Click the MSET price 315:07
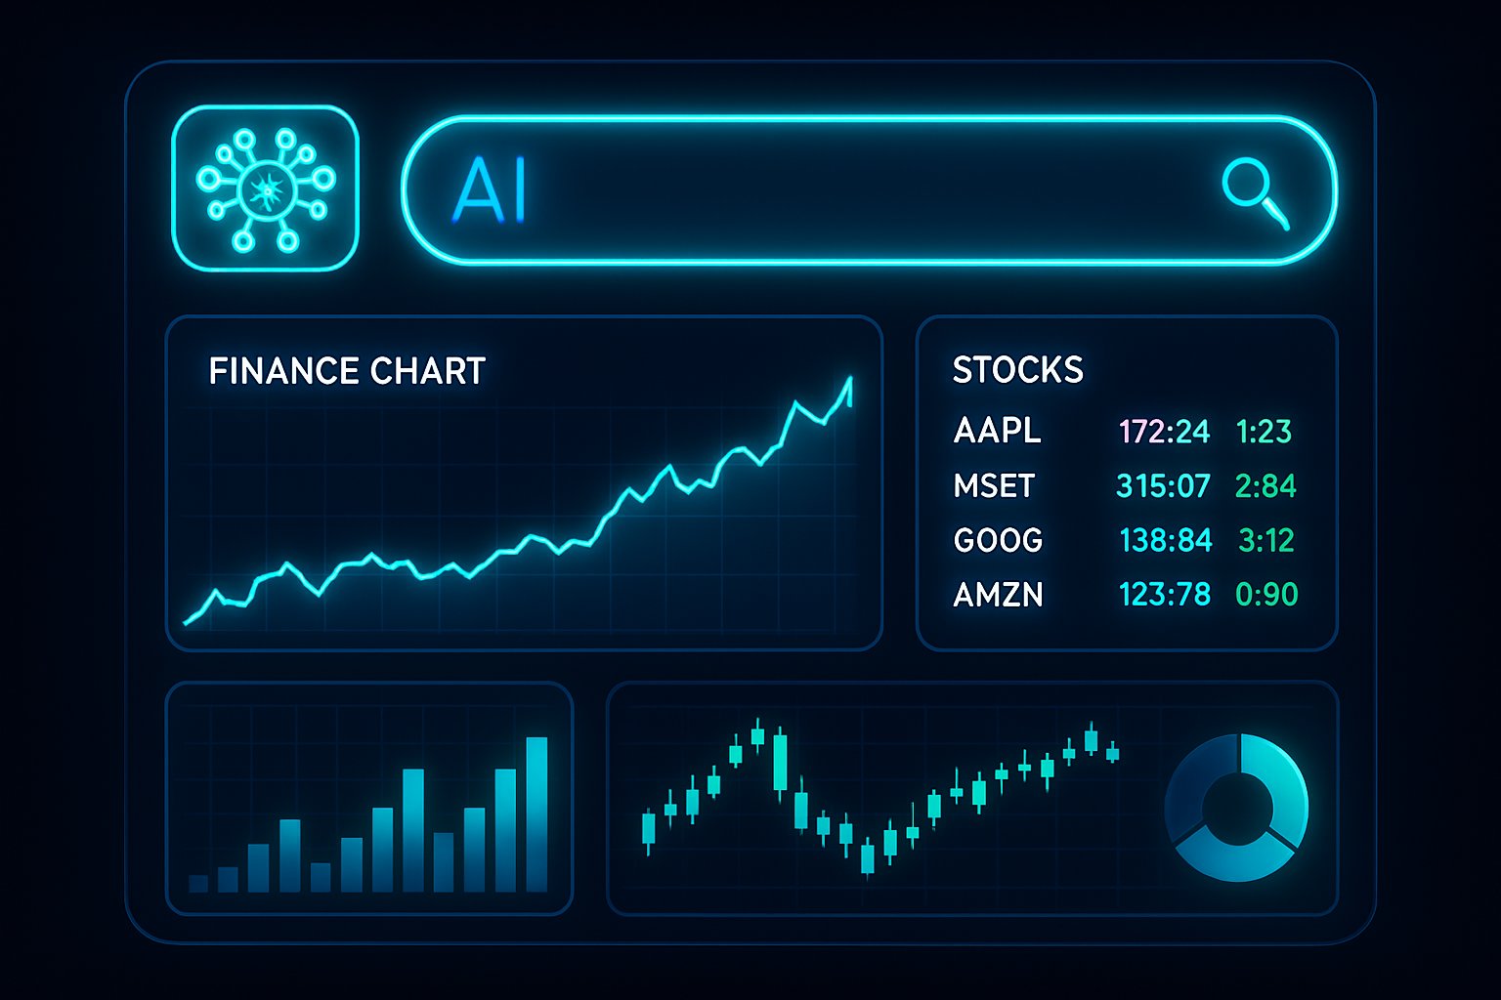Image resolution: width=1501 pixels, height=1000 pixels. pos(1163,485)
